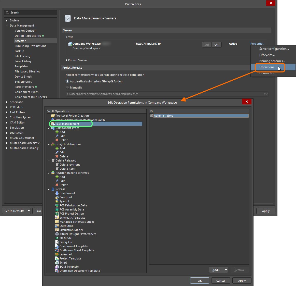The image size is (296, 286).
Task: Click the green Add icon under Lifecycle definitions
Action: click(x=57, y=148)
